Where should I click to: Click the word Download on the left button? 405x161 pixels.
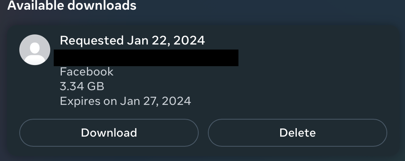click(x=109, y=133)
